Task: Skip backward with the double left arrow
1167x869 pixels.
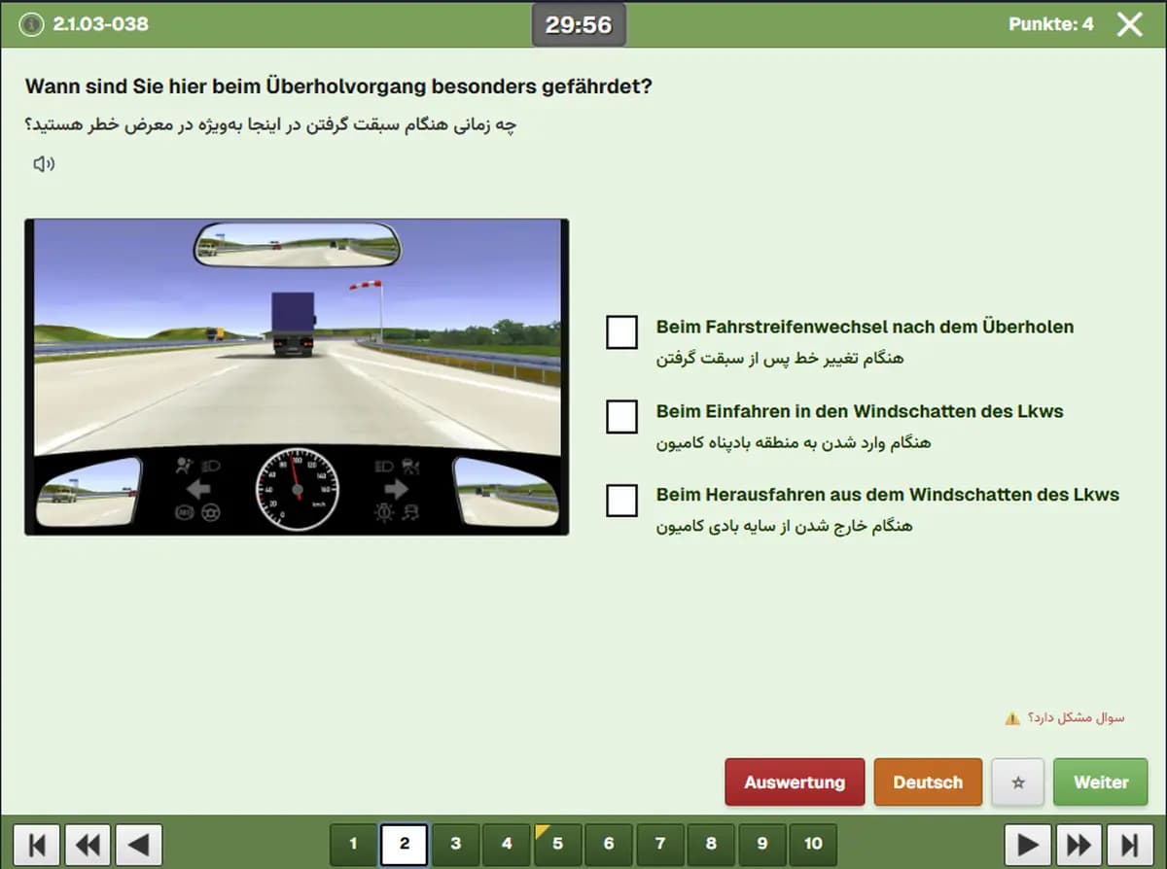Action: pyautogui.click(x=88, y=844)
